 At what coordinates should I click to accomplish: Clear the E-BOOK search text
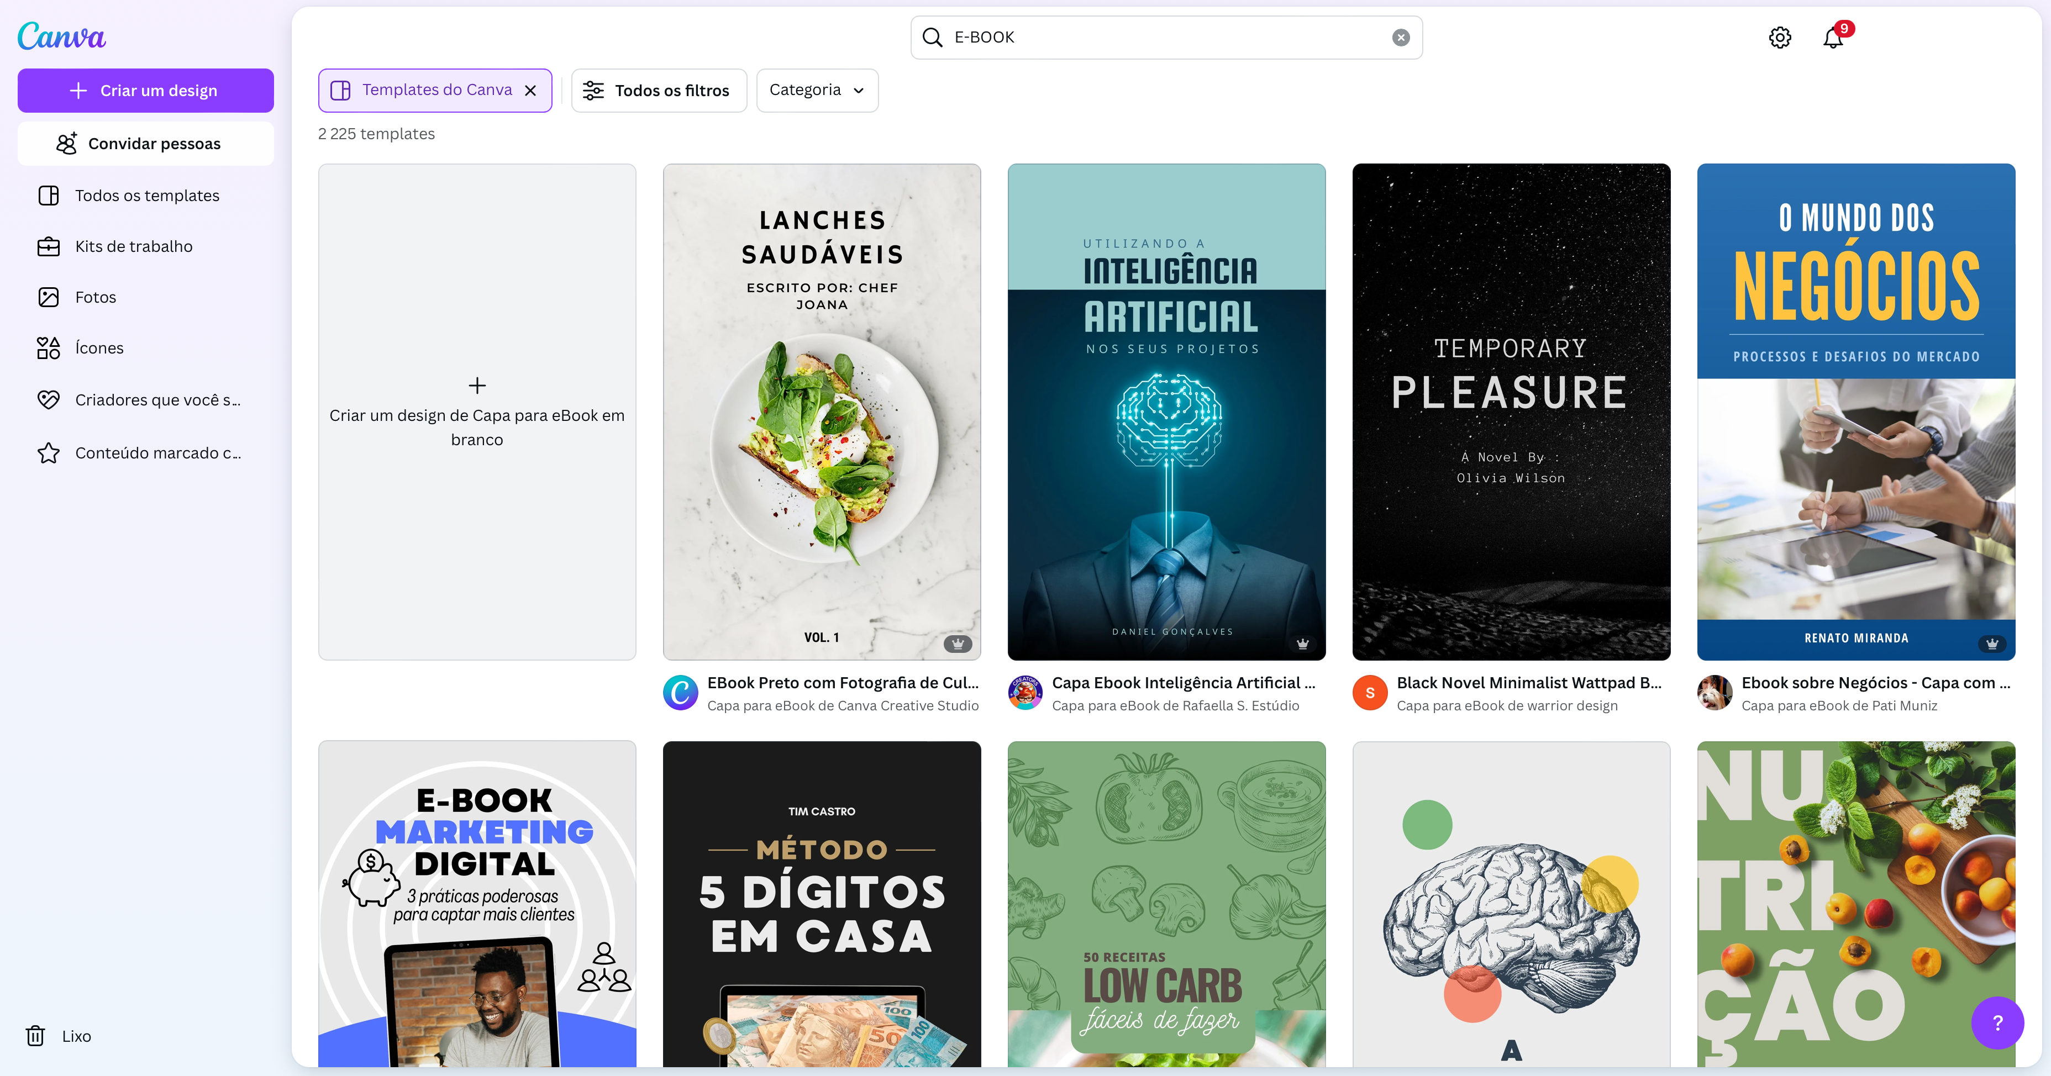(x=1401, y=38)
